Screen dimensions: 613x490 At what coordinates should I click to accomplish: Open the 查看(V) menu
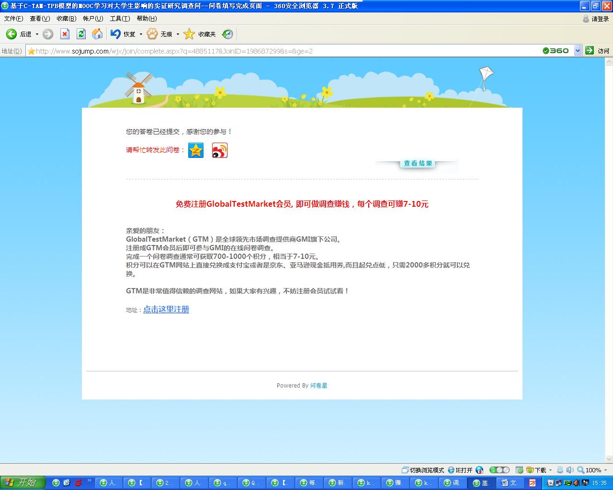(x=40, y=19)
